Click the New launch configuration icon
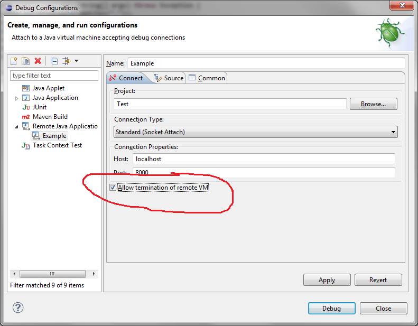 click(x=14, y=61)
